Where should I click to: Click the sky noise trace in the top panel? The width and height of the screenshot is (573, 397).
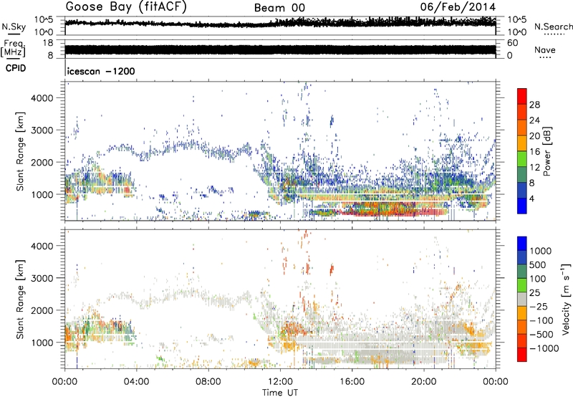(x=280, y=24)
